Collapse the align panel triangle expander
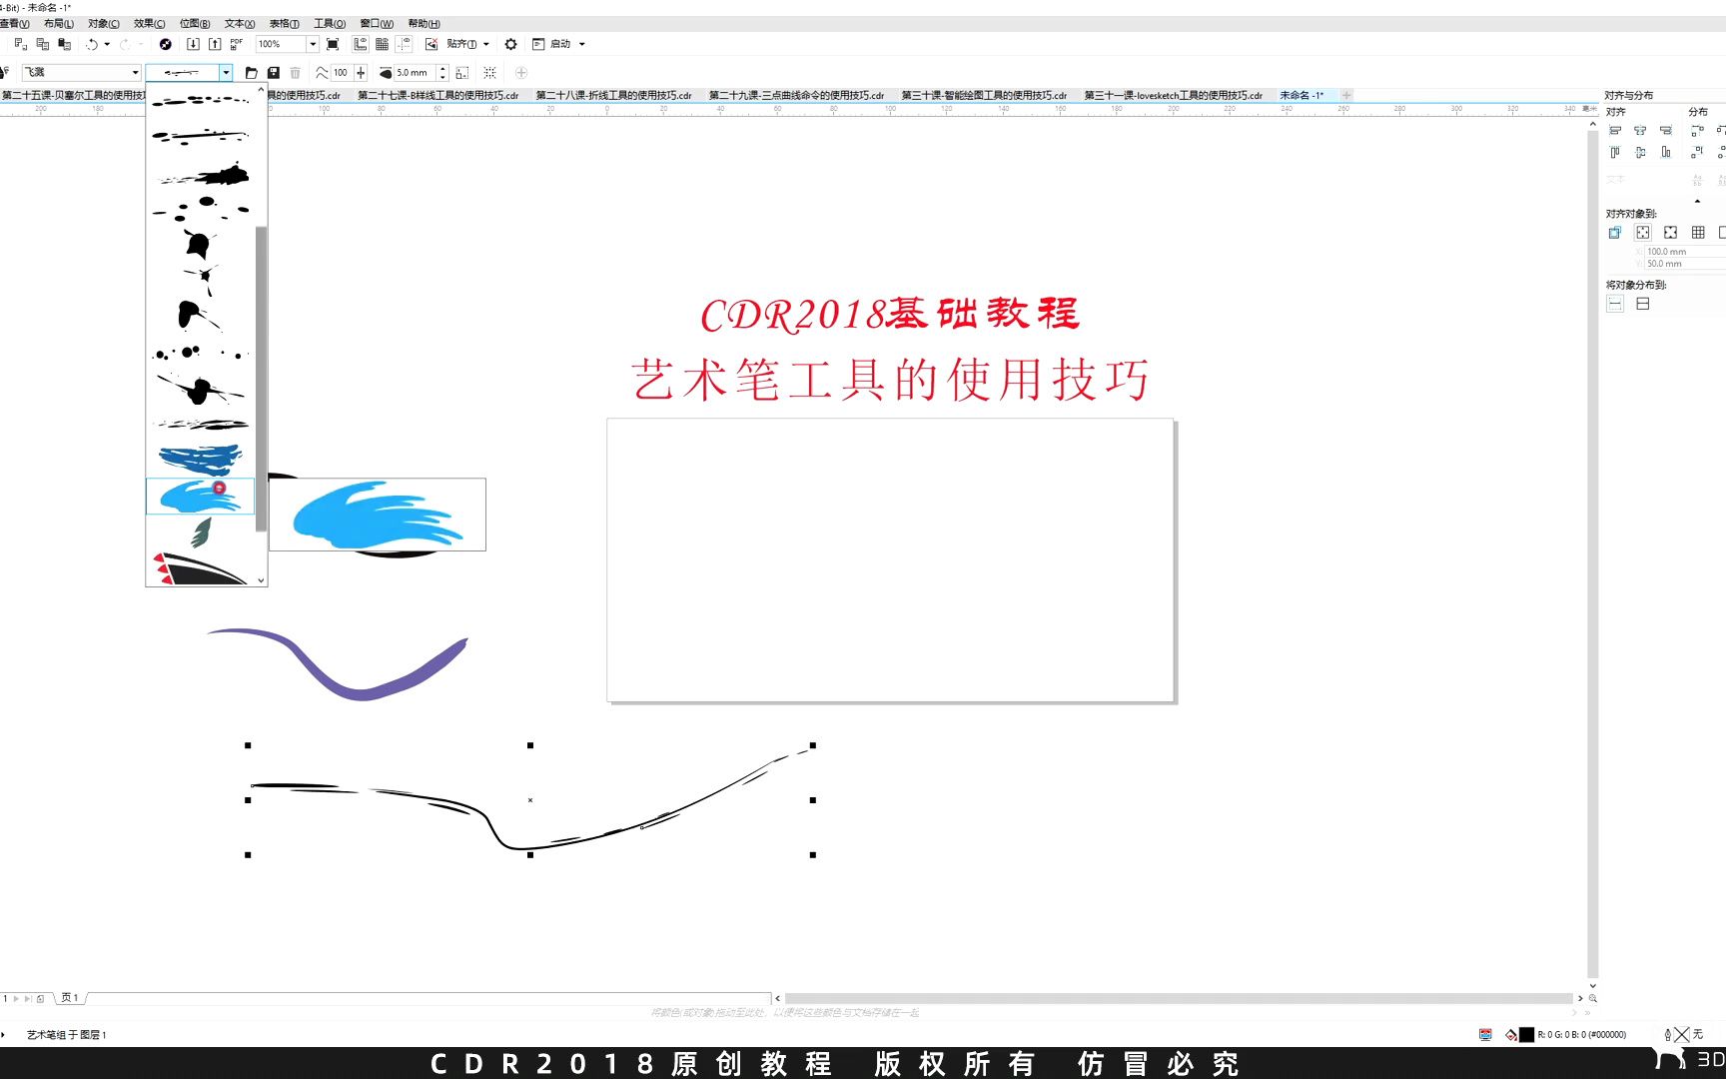 click(1697, 201)
